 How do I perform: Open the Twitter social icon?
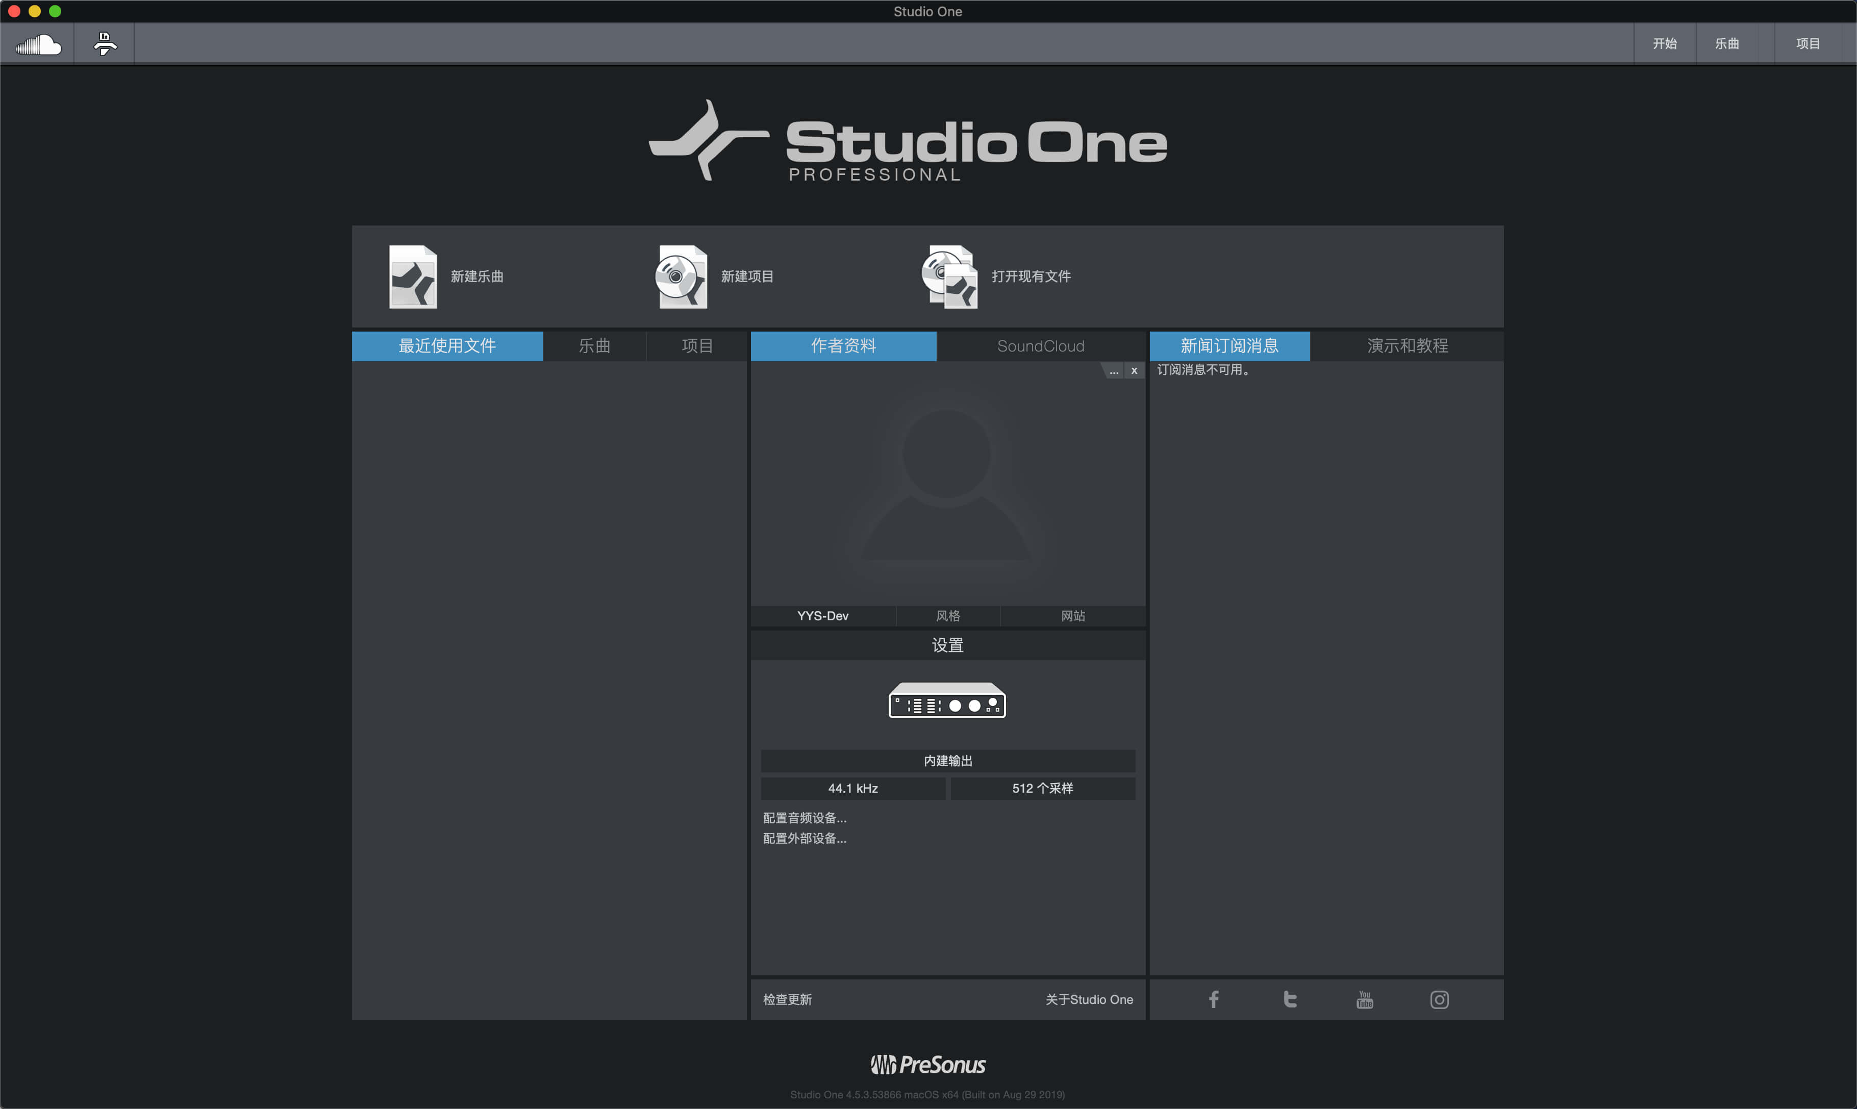pyautogui.click(x=1289, y=999)
